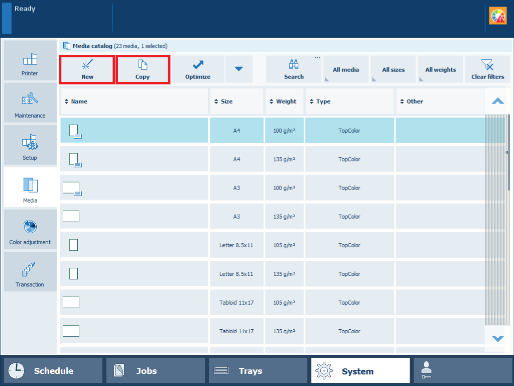Click the New media button

[x=87, y=69]
